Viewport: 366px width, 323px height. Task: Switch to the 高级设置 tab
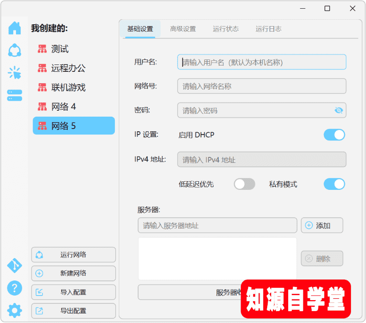[x=183, y=29]
